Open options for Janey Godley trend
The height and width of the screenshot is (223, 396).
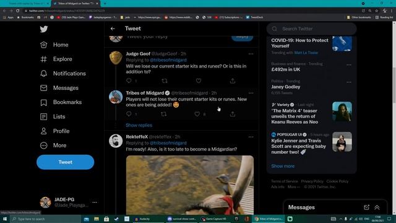(x=349, y=82)
